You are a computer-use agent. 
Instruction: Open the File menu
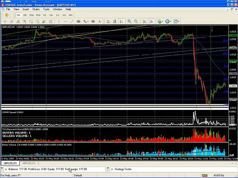coord(8,9)
